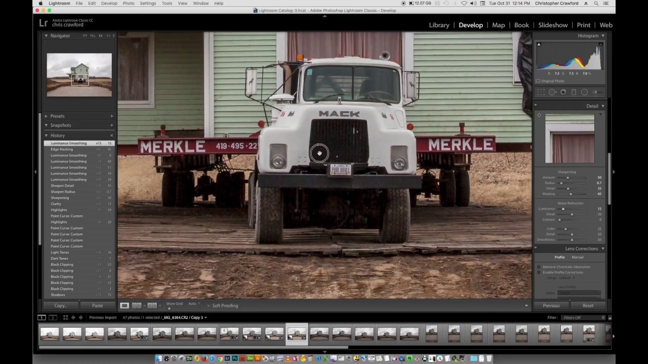Open the Filters Off dropdown
This screenshot has width=648, height=364.
click(x=584, y=317)
